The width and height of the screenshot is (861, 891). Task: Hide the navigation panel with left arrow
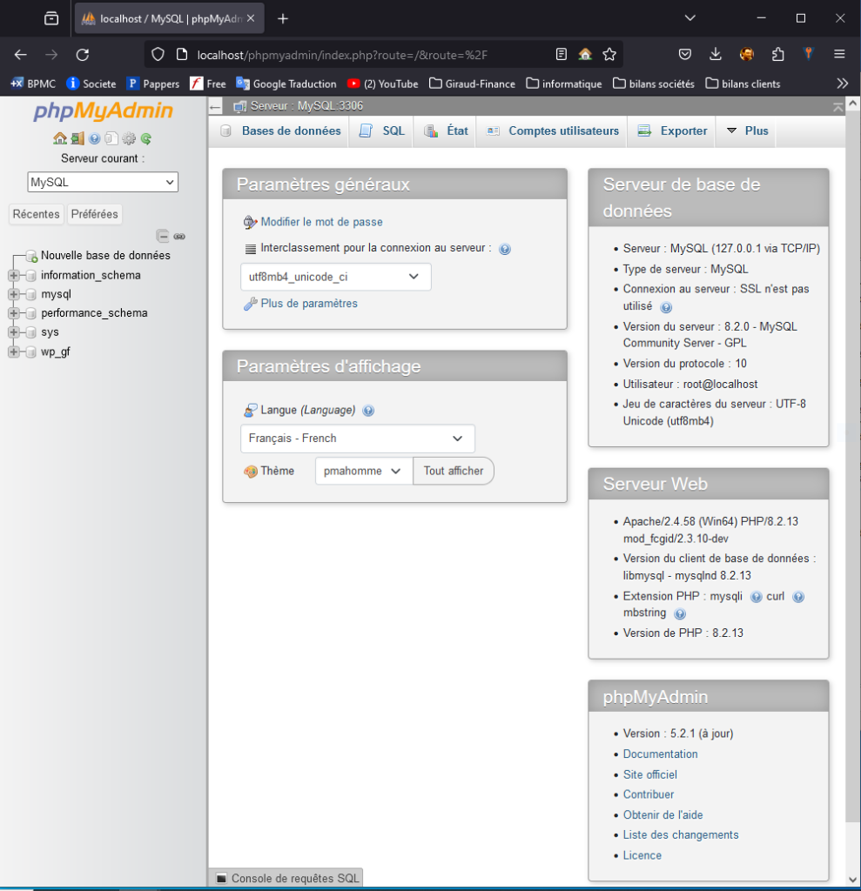[215, 106]
